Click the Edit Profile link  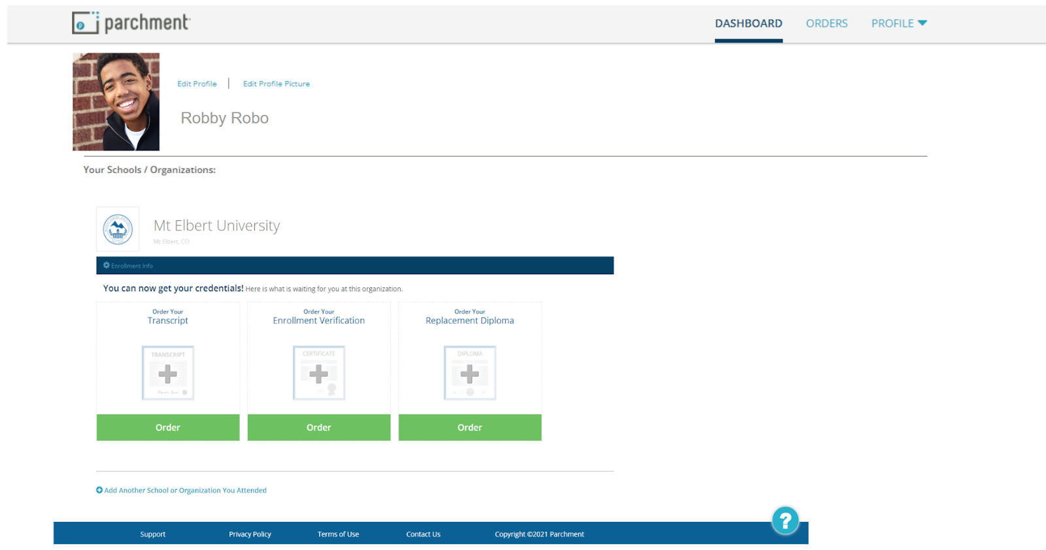coord(197,84)
